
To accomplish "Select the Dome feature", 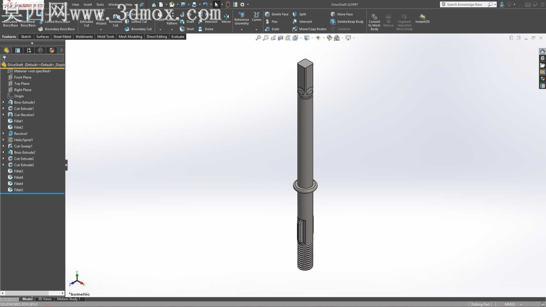I will [x=206, y=29].
